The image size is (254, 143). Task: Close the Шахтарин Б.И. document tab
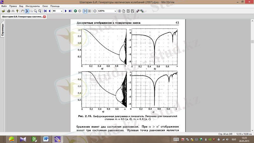click(44, 17)
